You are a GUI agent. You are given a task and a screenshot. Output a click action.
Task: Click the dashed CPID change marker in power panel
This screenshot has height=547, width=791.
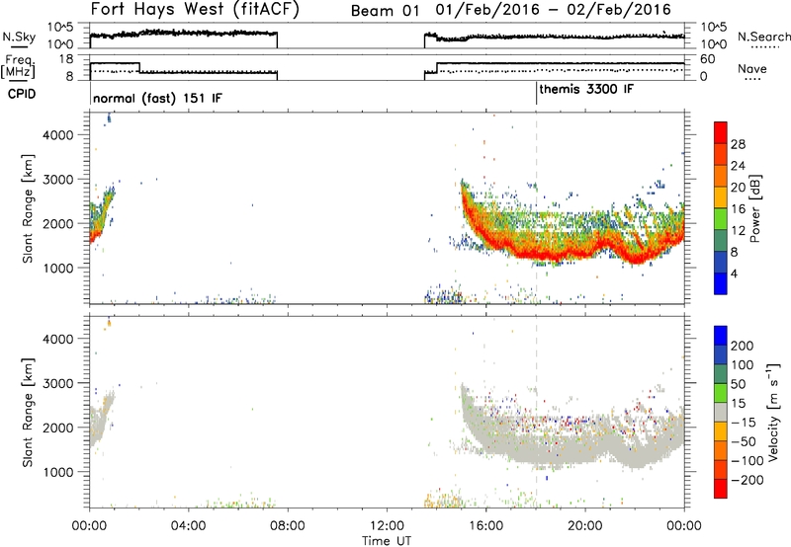tap(536, 208)
